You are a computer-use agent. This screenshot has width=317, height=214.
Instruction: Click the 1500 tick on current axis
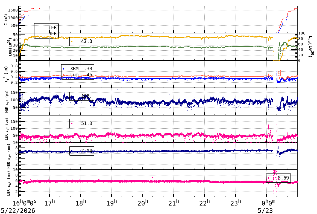coord(13,10)
